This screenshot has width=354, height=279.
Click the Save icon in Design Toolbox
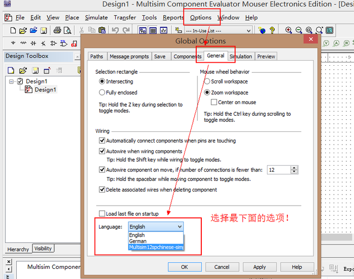(x=35, y=71)
